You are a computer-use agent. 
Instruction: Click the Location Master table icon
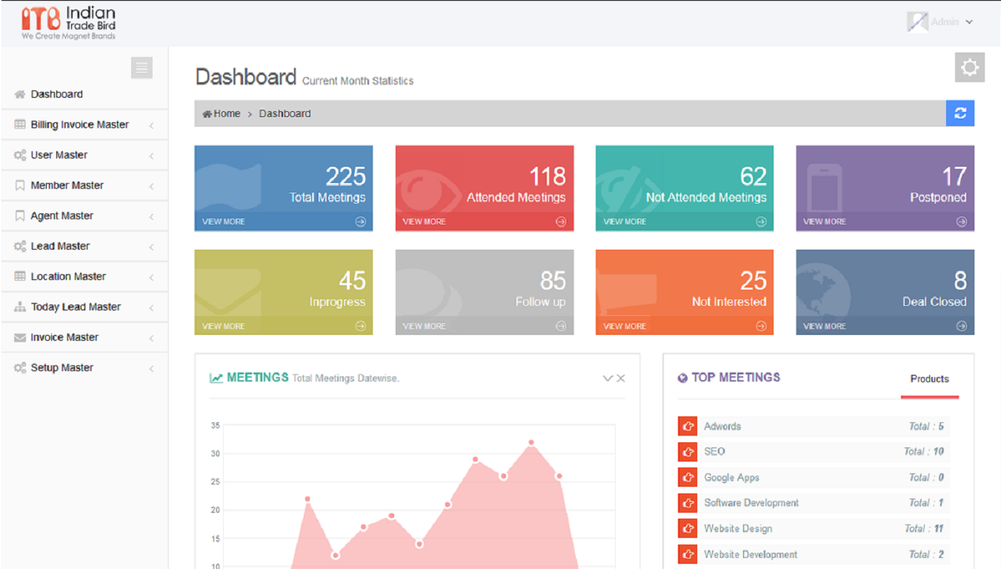coord(20,276)
